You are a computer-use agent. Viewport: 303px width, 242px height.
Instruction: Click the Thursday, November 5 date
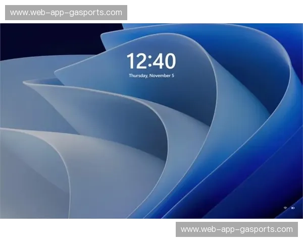(x=151, y=76)
